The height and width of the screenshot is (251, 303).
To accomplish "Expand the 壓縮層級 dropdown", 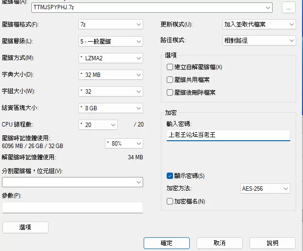I will (x=111, y=41).
